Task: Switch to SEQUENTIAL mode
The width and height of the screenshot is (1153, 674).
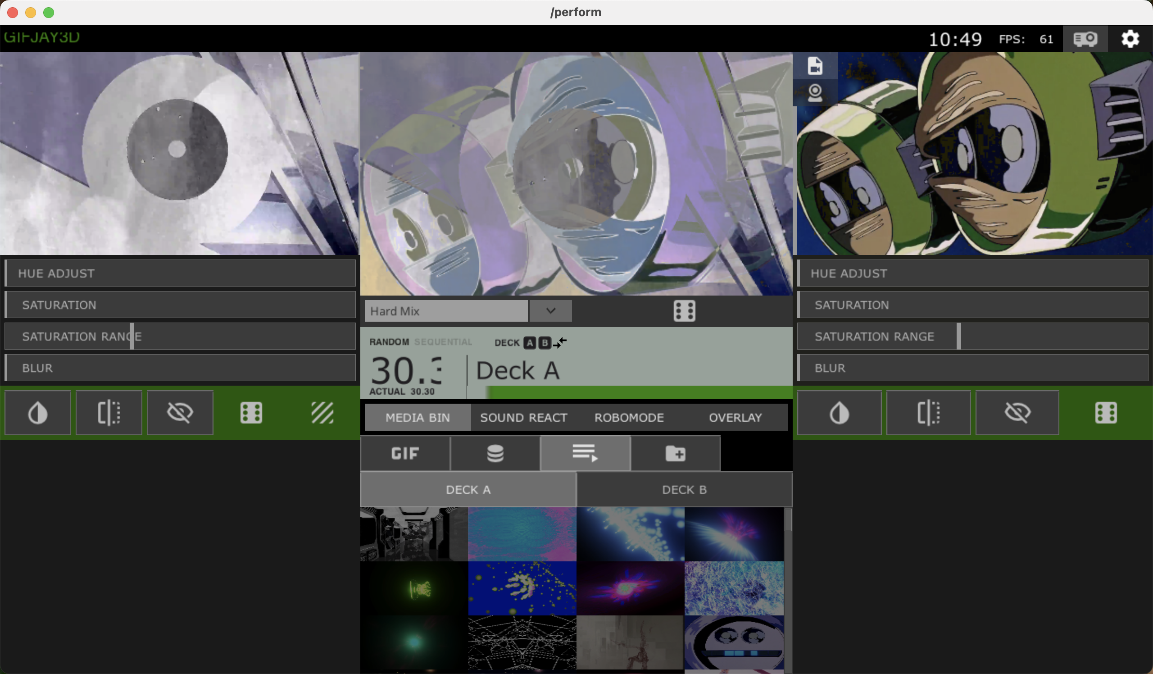Action: coord(443,342)
